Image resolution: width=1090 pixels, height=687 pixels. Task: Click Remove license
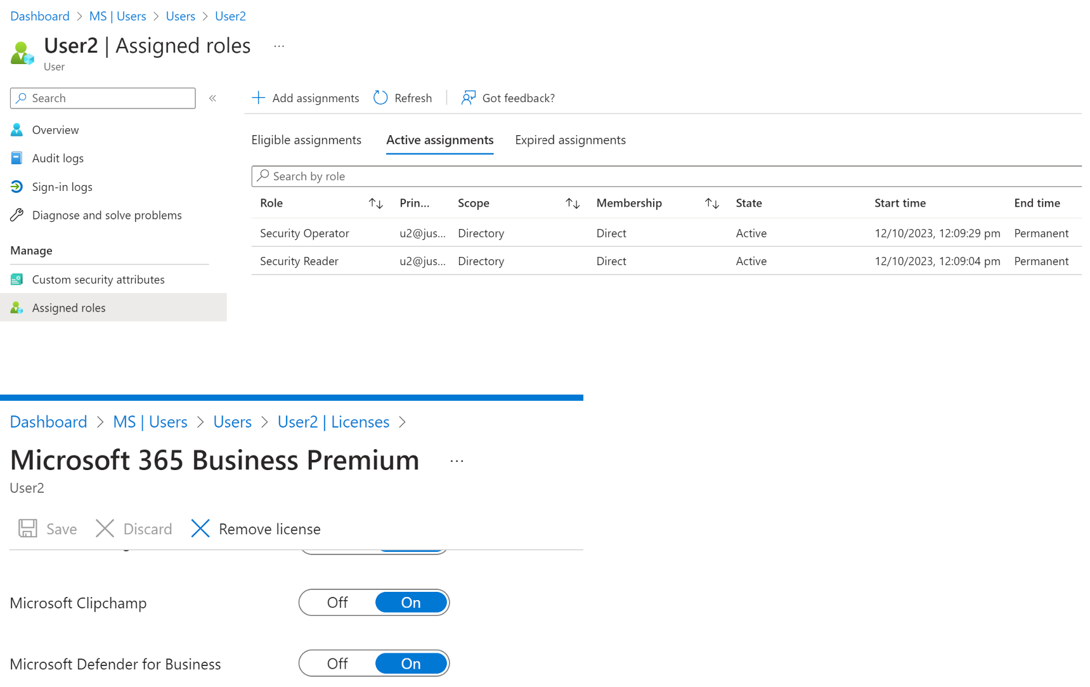256,528
